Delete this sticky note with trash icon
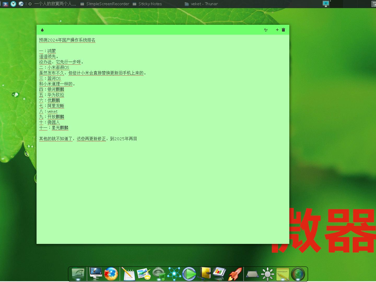Viewport: 376px width, 282px height. coord(284,30)
